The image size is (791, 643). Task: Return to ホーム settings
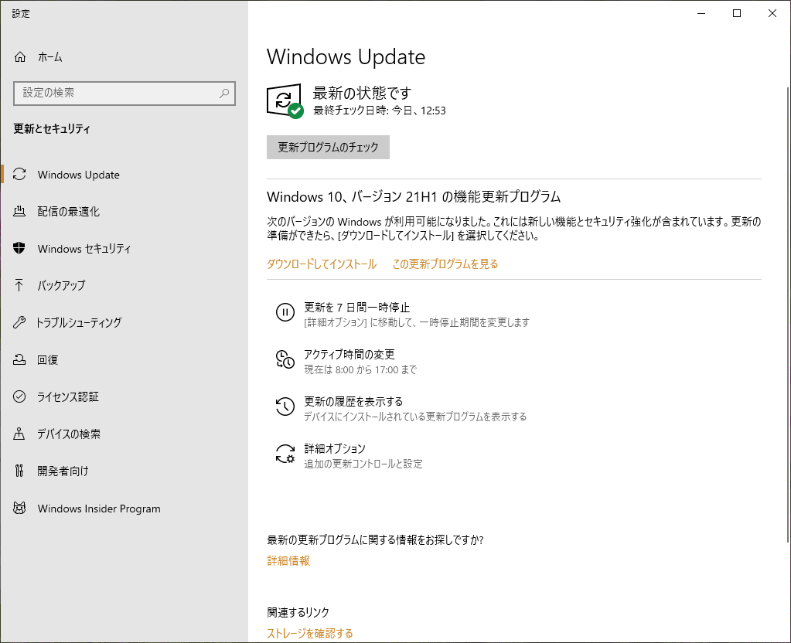[x=124, y=57]
